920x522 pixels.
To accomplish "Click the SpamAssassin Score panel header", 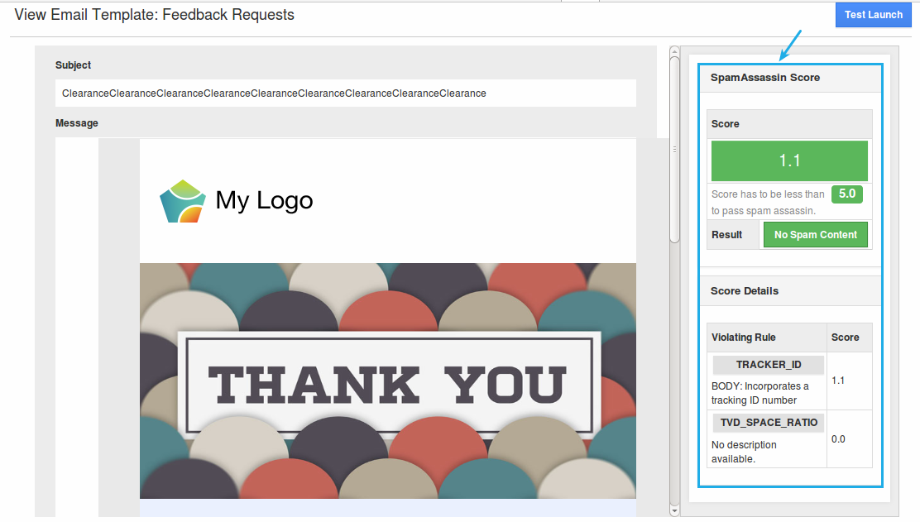I will click(x=765, y=78).
